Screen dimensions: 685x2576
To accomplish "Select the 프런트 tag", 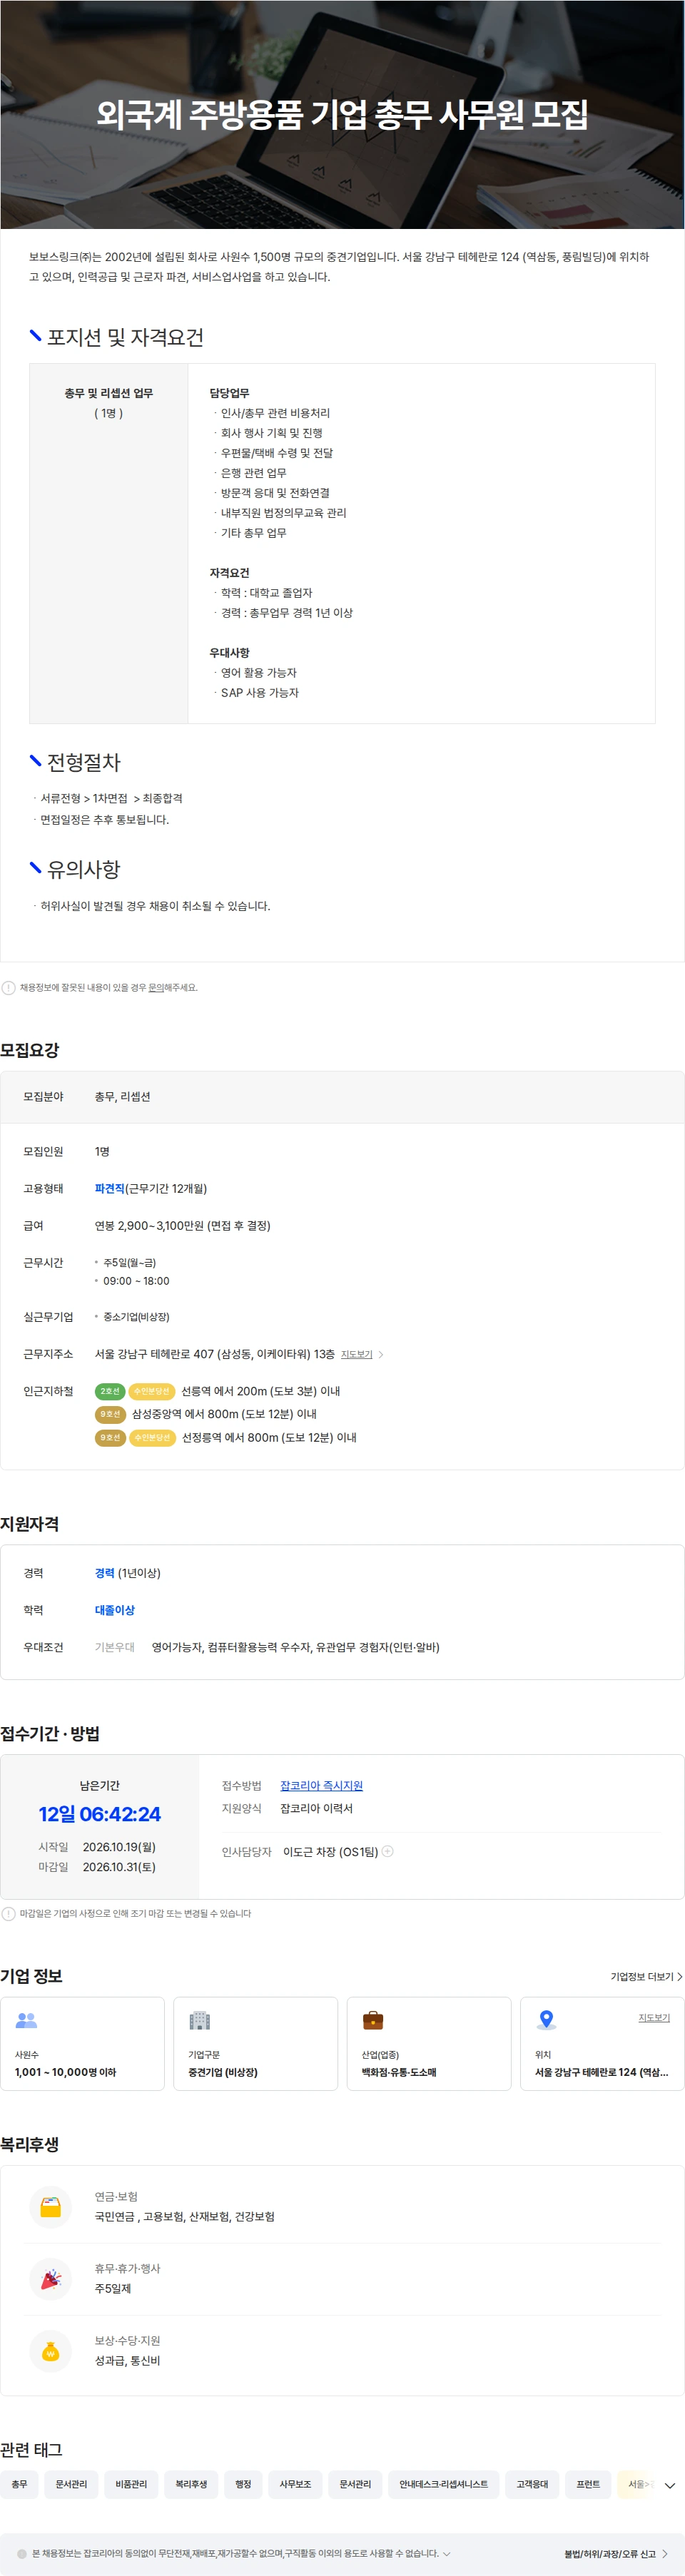I will coord(588,2484).
